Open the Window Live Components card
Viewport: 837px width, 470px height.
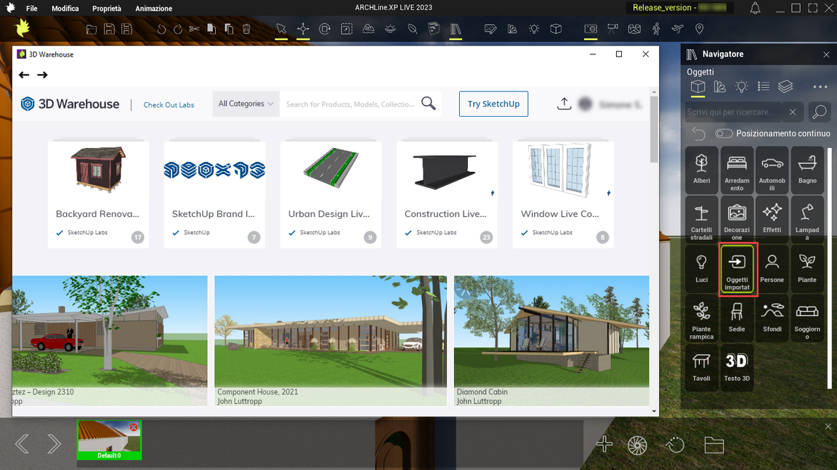[563, 194]
